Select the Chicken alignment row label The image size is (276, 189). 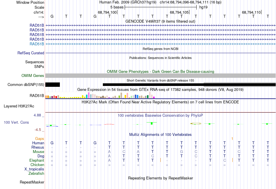(x=37, y=165)
